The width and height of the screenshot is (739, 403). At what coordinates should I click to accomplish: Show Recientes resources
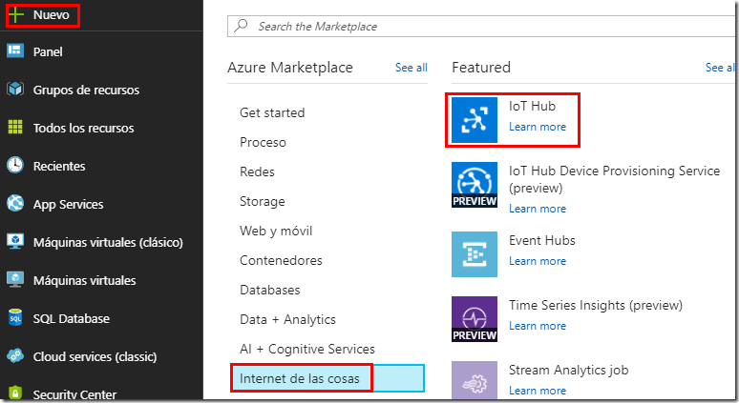[59, 166]
